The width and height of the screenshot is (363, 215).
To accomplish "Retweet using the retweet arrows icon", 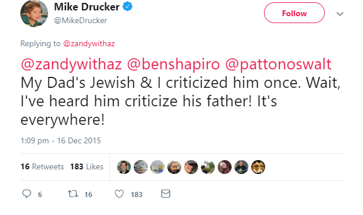I will pyautogui.click(x=73, y=194).
